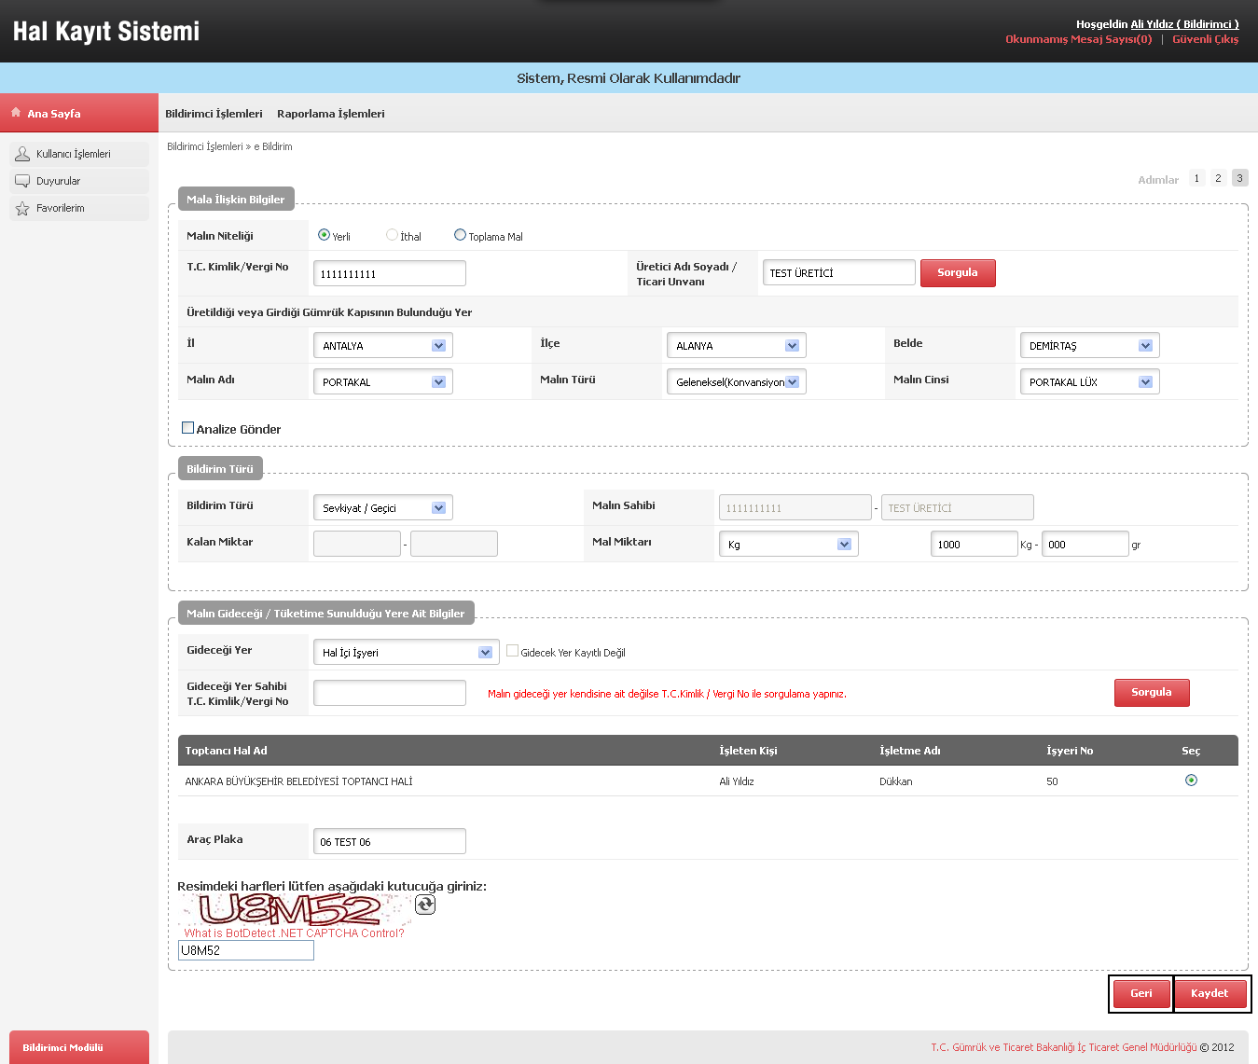Select the Yerli radio option
The image size is (1258, 1064).
click(324, 235)
